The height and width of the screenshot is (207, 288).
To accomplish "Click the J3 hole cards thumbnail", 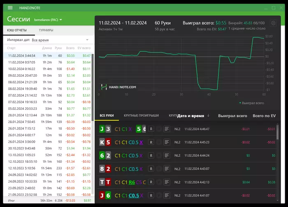I will pos(105,129).
